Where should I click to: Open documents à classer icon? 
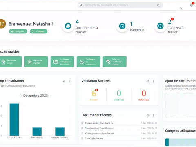coord(68,26)
